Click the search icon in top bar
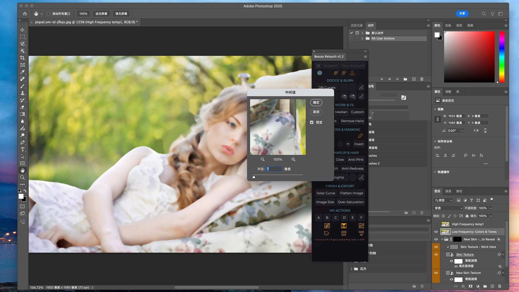The width and height of the screenshot is (519, 292). pos(484,14)
